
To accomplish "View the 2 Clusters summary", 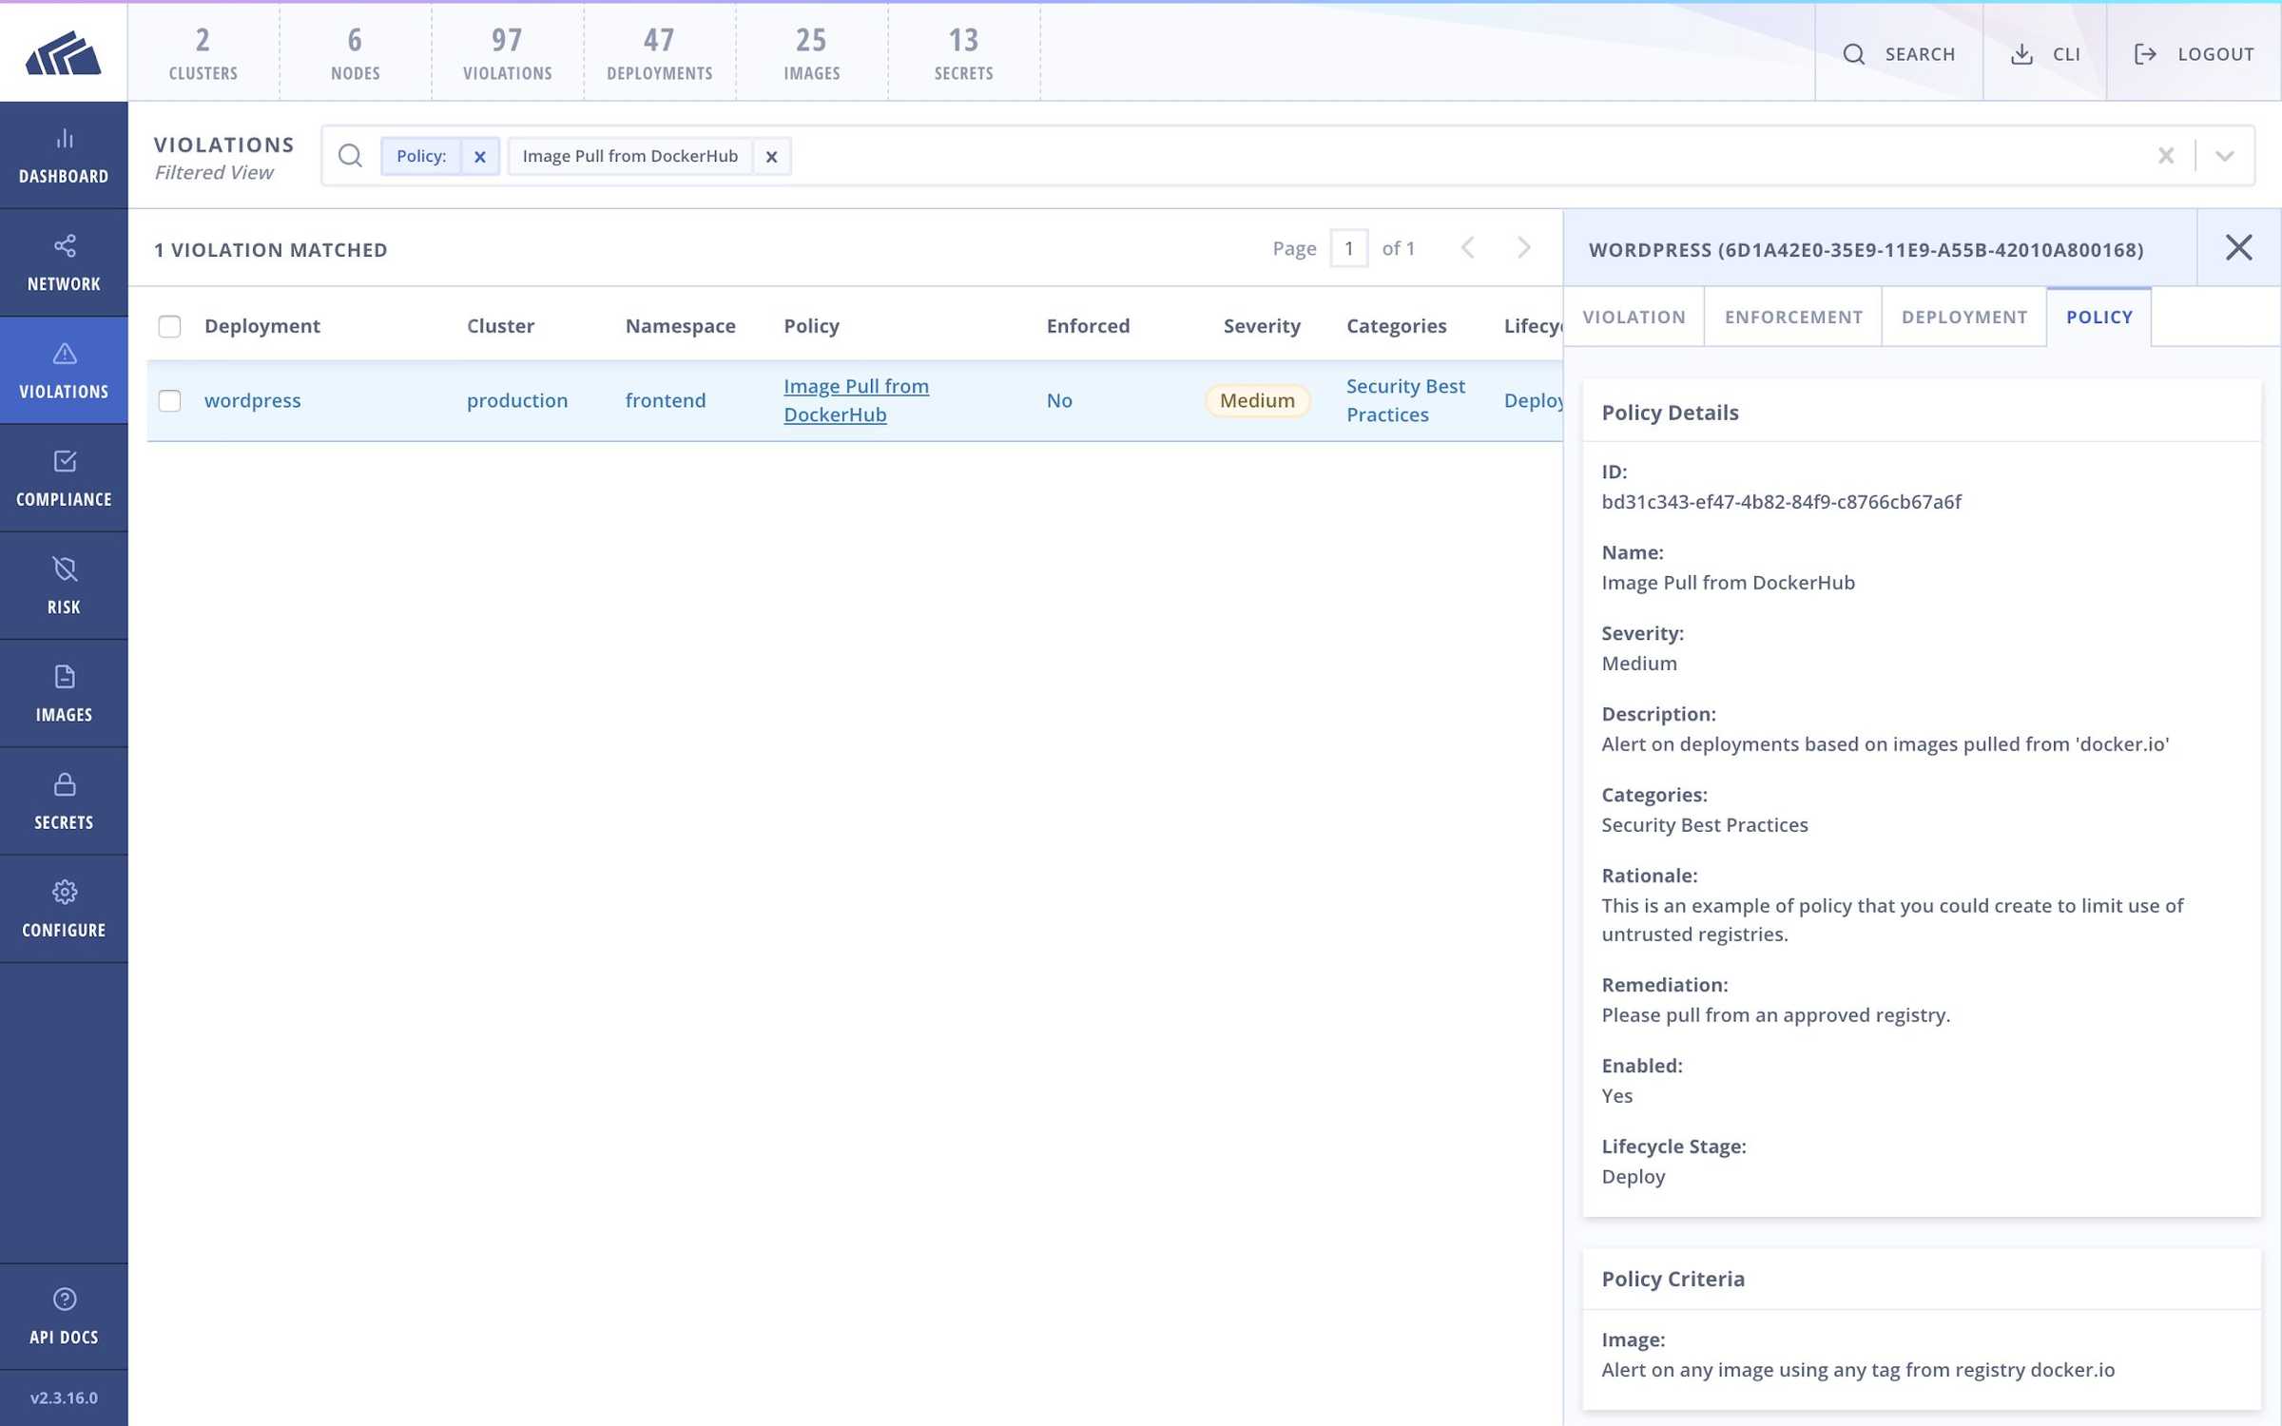I will [x=203, y=53].
